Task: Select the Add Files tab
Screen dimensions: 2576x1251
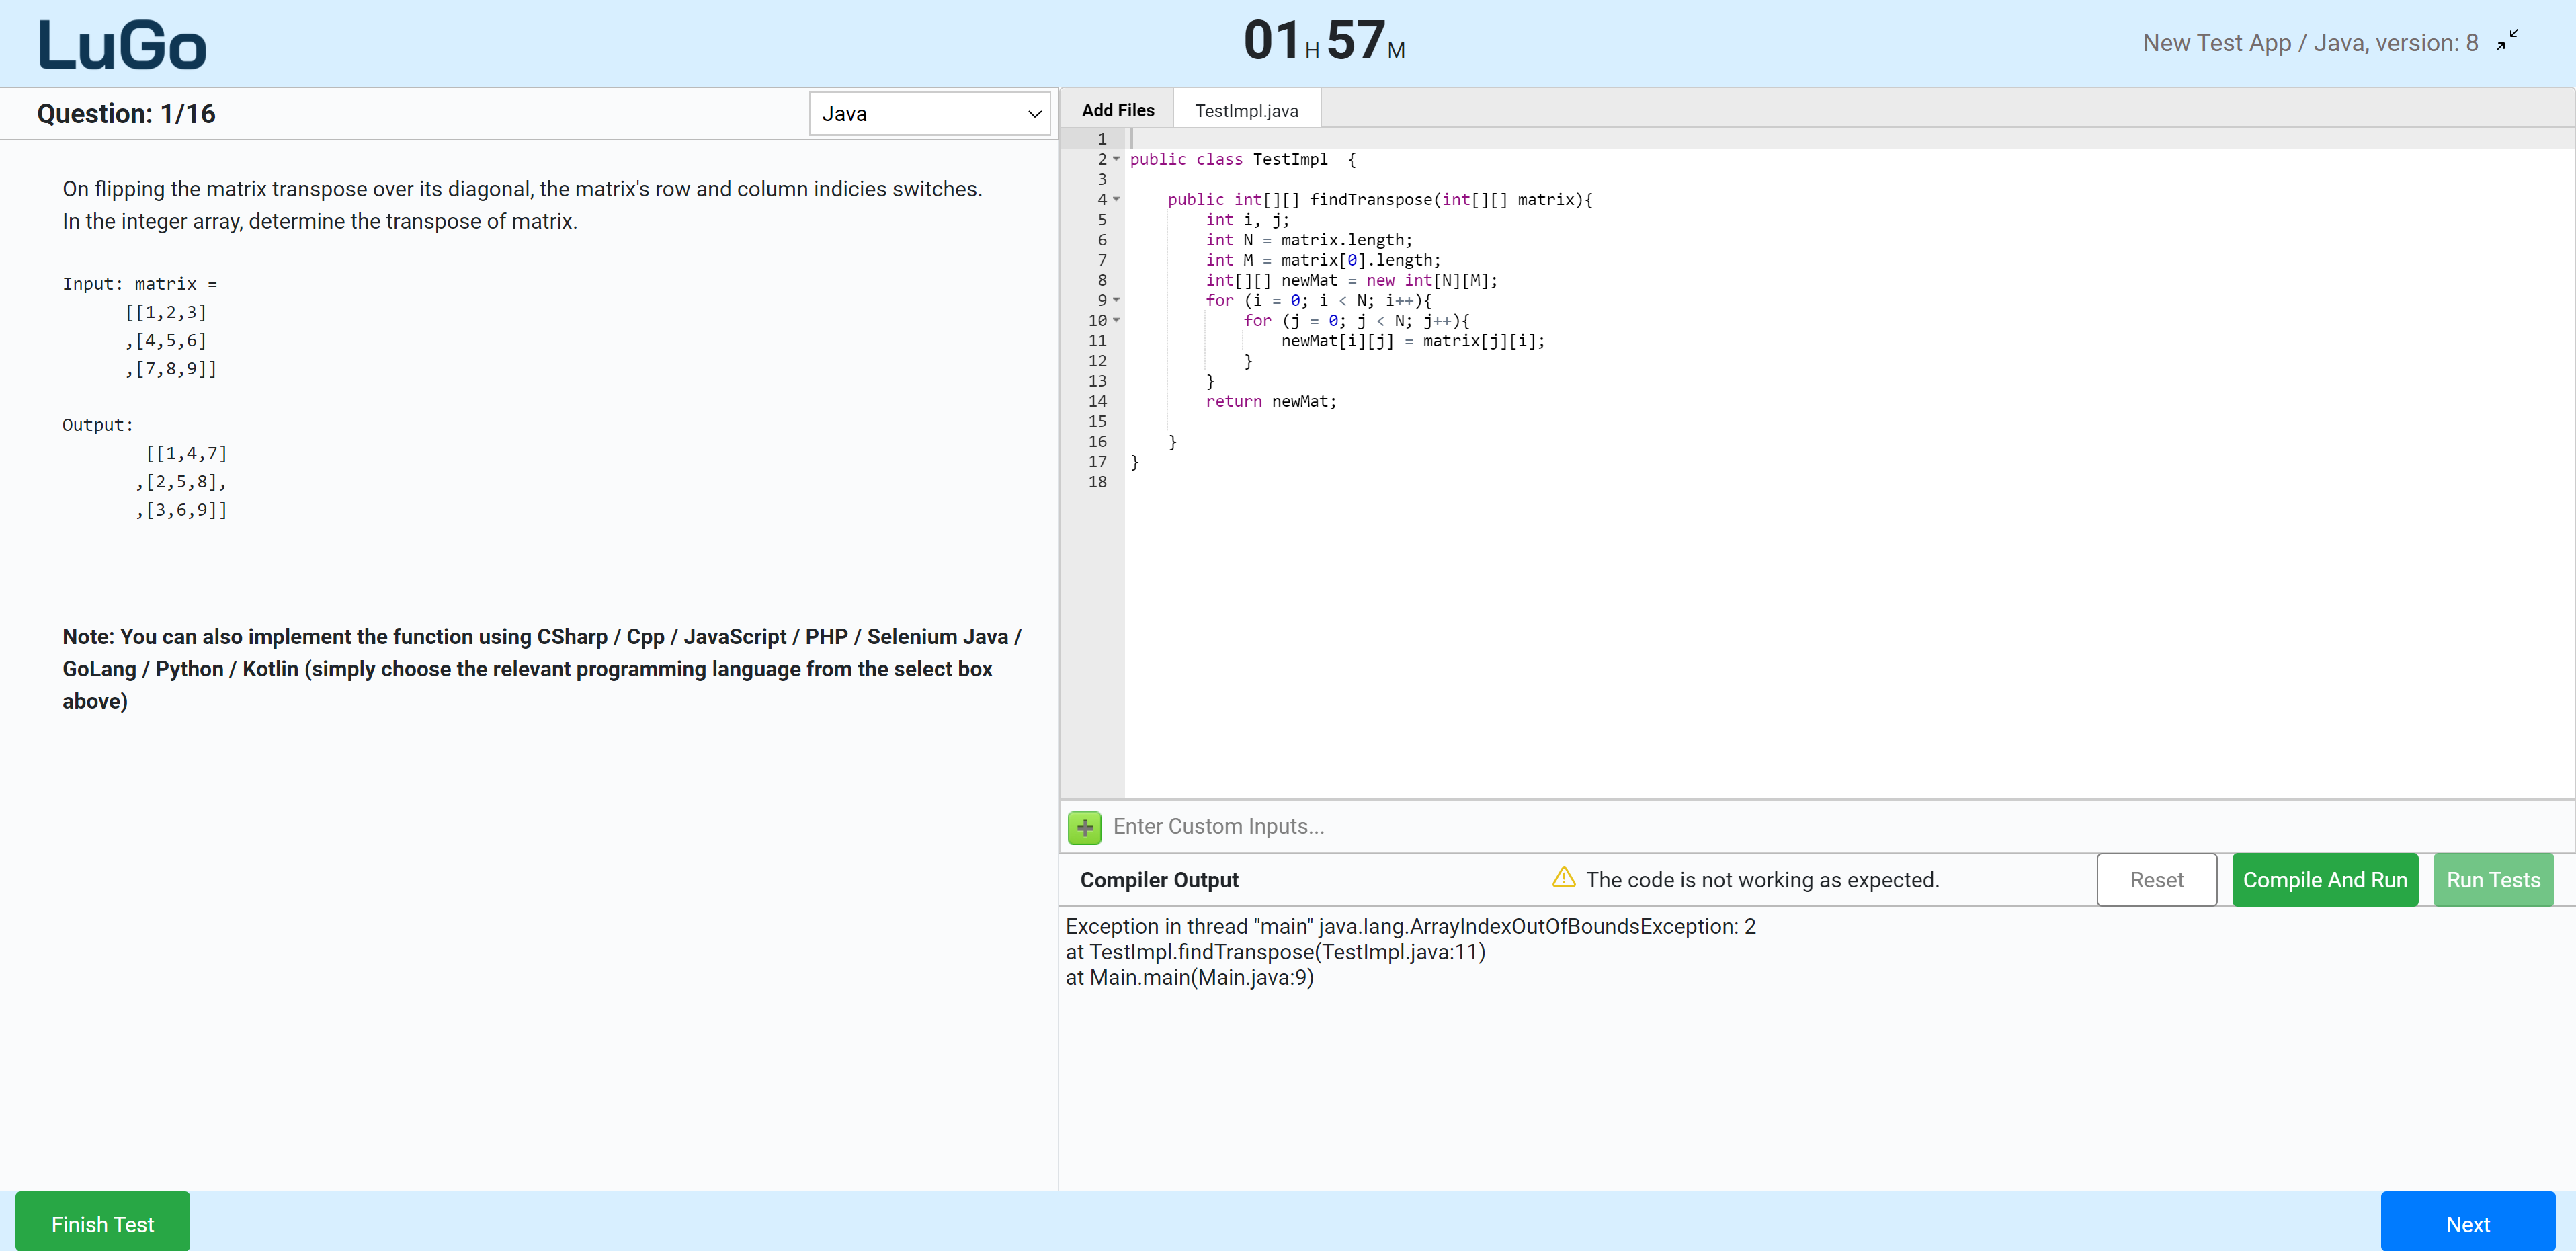Action: (x=1118, y=108)
